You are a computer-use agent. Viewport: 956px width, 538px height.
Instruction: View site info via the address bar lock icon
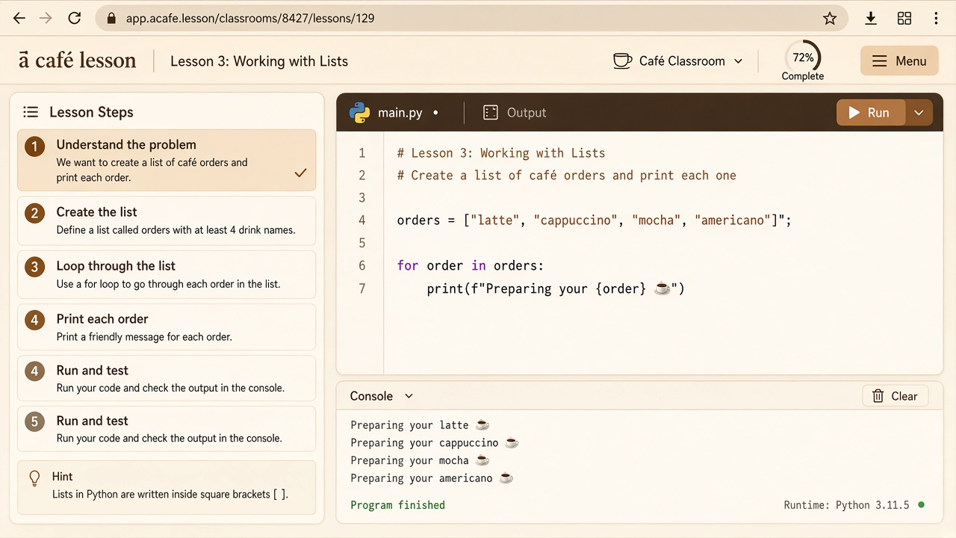pos(112,18)
